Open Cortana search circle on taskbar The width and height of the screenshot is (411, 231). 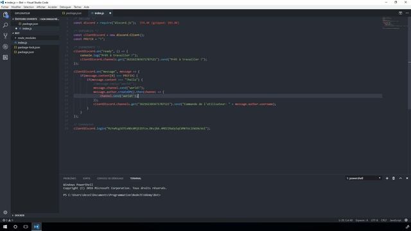pos(15,227)
